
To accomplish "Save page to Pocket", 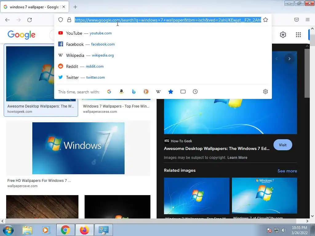I will [297, 20].
